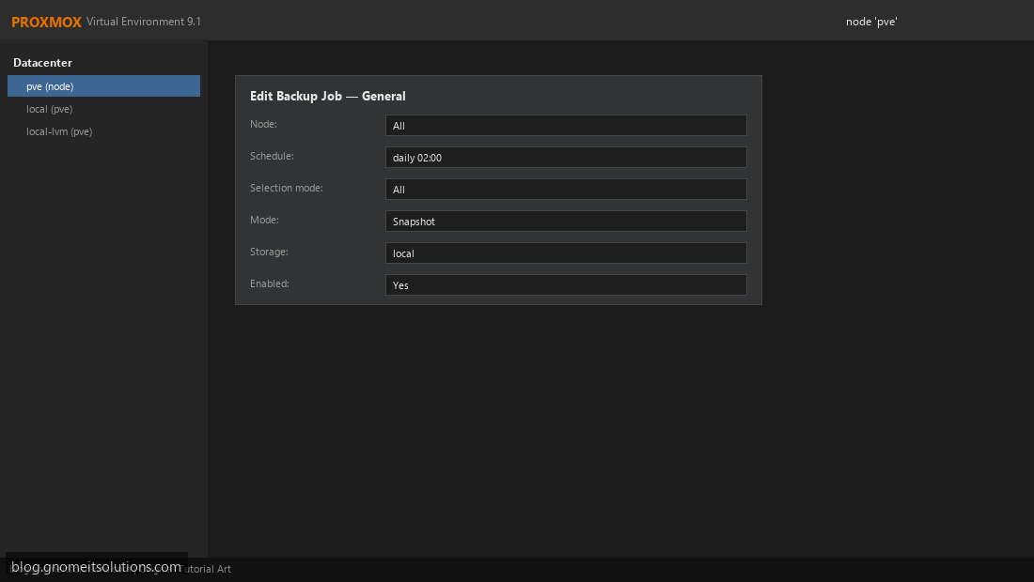Click the Schedule field daily 02:00
The image size is (1034, 582).
tap(566, 158)
